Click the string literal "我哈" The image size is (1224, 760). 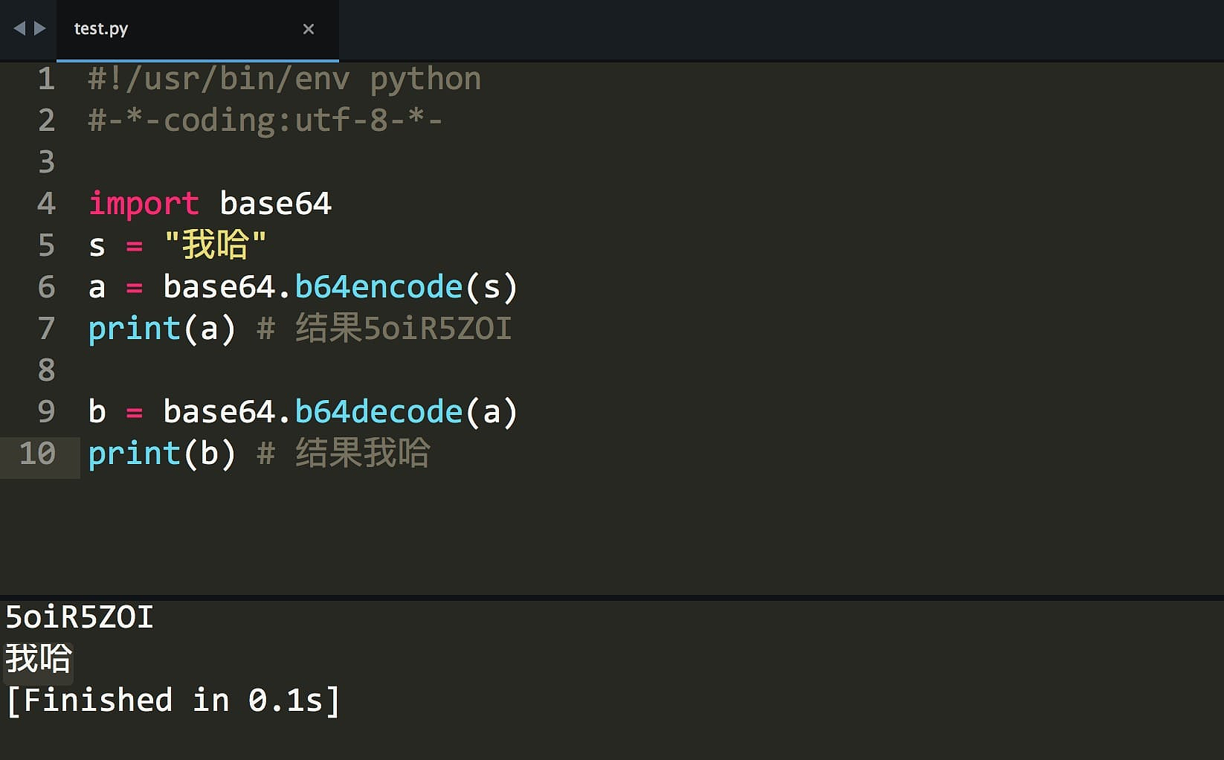[x=215, y=245]
